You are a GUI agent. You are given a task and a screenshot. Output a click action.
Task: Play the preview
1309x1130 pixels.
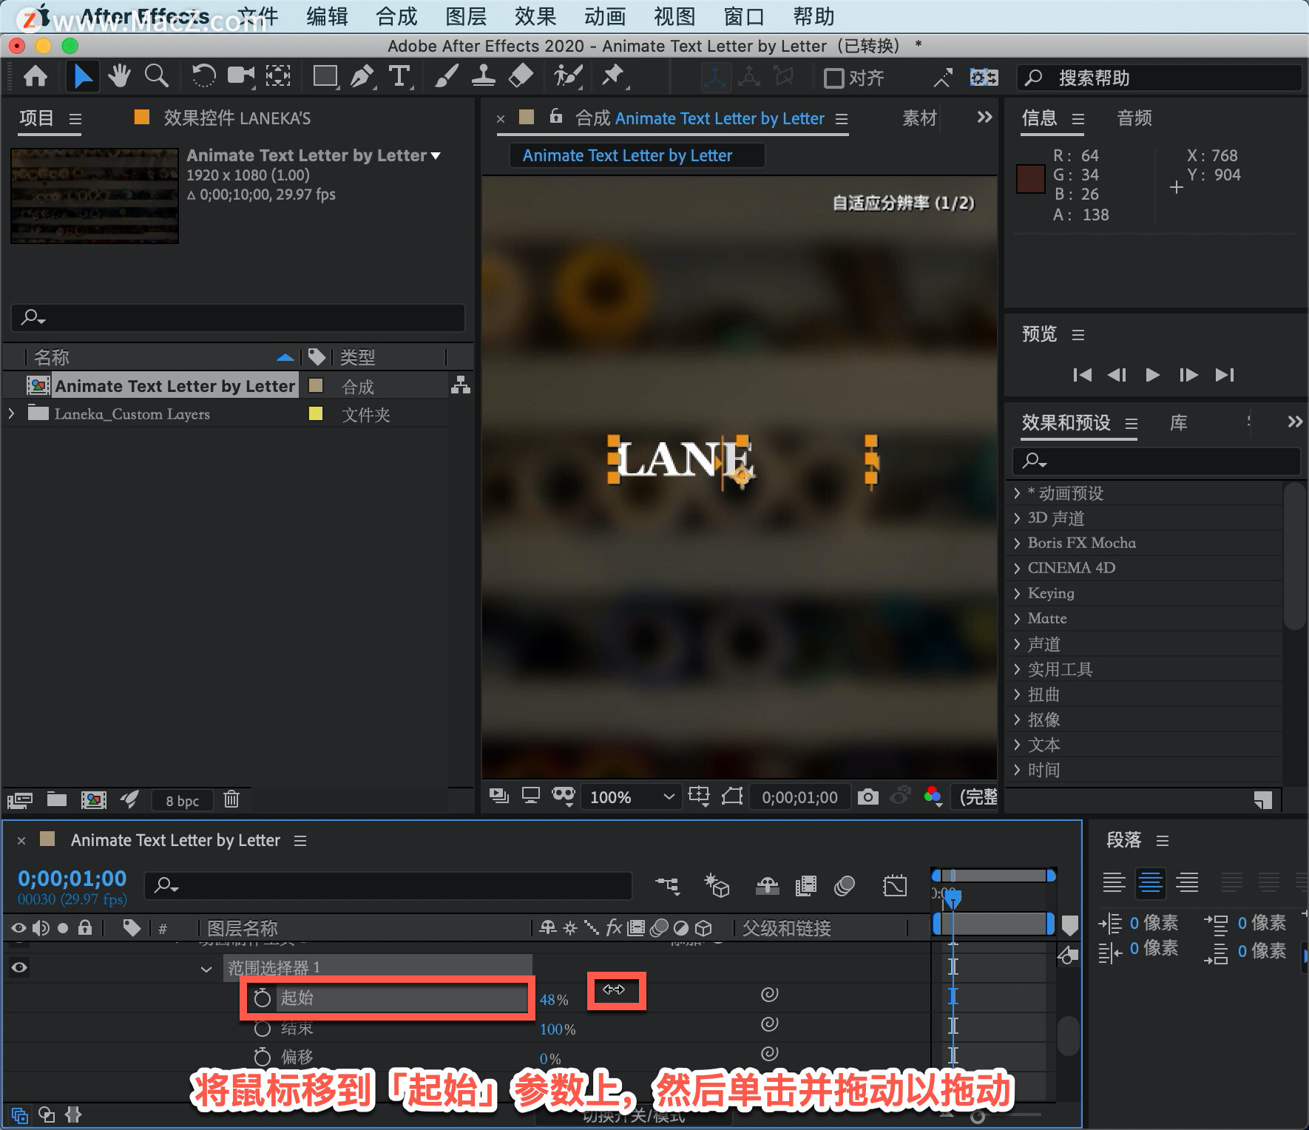point(1152,375)
